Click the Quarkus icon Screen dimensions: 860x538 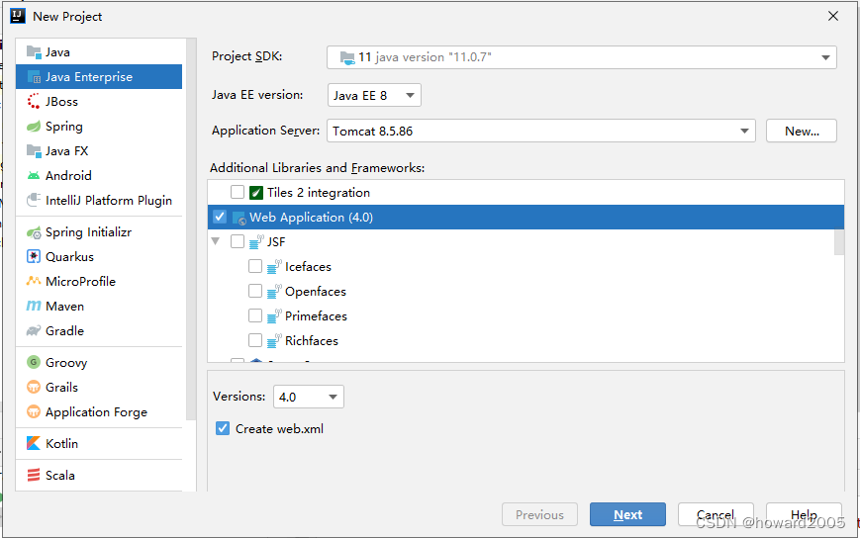[x=34, y=256]
